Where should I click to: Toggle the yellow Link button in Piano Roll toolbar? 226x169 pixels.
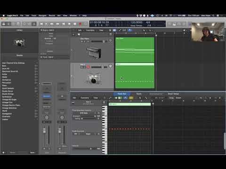pyautogui.click(x=131, y=98)
